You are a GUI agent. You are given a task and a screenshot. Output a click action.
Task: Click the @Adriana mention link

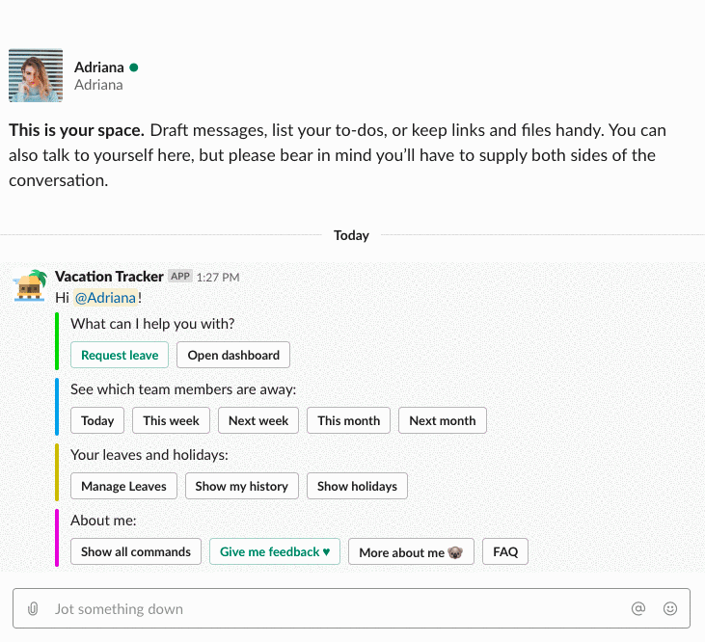[x=105, y=298]
